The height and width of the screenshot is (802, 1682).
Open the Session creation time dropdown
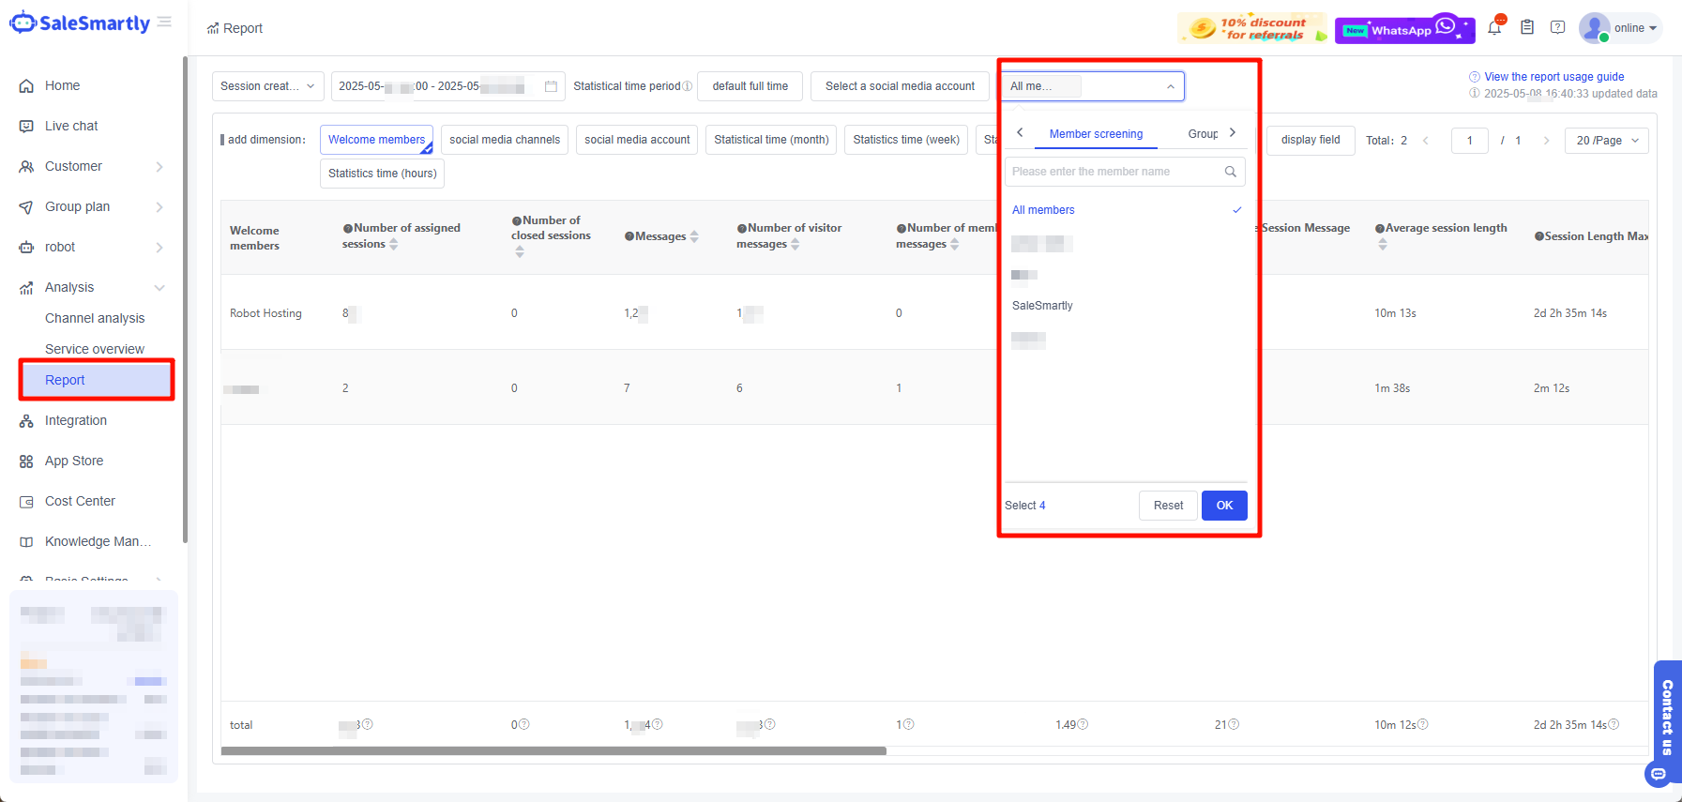coord(267,86)
